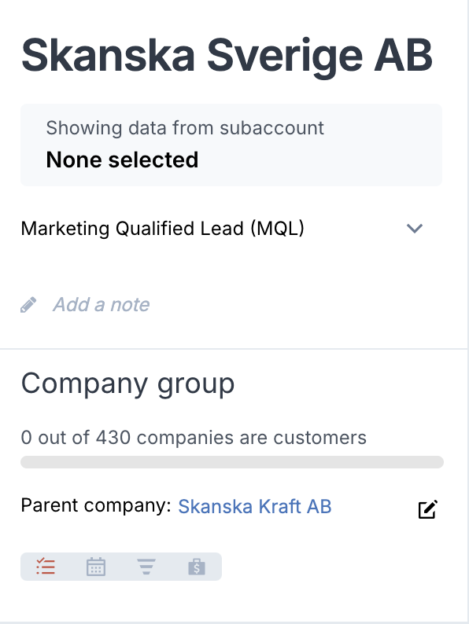Click the Parent company label
This screenshot has height=624, width=469.
click(x=96, y=505)
